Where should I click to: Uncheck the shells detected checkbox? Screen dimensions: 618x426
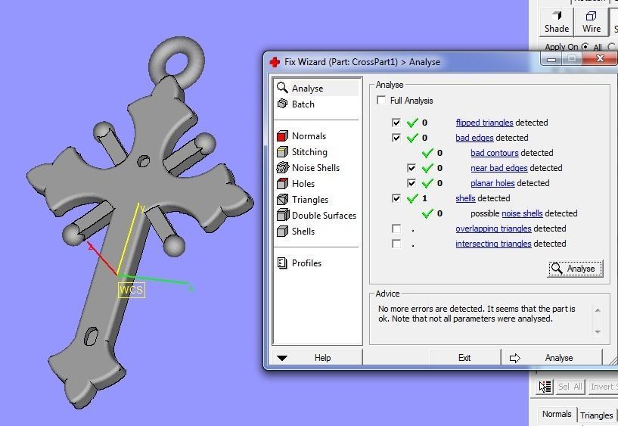(396, 198)
